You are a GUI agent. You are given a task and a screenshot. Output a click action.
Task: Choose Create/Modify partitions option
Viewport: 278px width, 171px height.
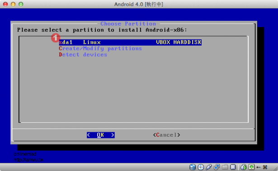pos(100,49)
